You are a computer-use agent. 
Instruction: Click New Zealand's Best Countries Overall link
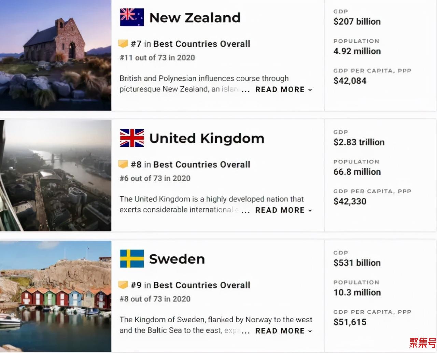(x=202, y=44)
